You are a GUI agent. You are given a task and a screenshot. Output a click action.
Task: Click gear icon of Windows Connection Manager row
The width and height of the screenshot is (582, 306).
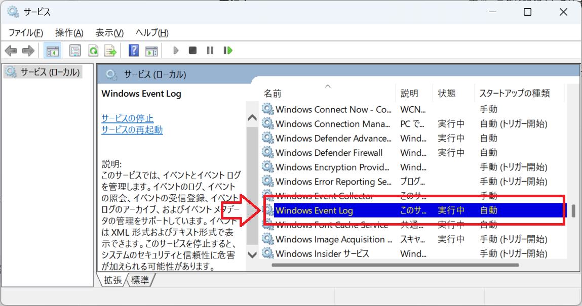point(267,123)
